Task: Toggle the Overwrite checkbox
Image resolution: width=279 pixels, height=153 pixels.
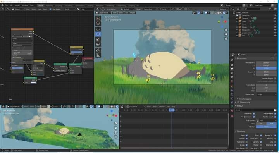Action: 254,113
